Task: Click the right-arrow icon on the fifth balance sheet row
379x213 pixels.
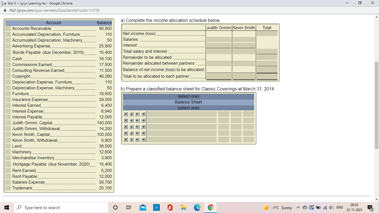Action: pyautogui.click(x=143, y=139)
